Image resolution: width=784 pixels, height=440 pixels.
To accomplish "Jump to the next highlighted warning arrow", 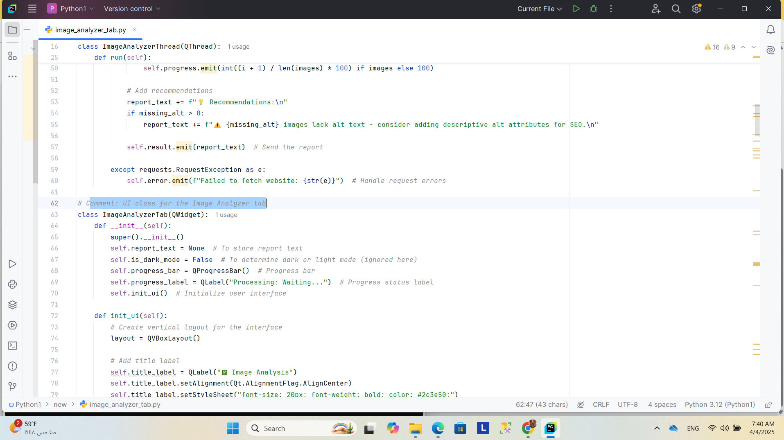I will click(x=754, y=47).
